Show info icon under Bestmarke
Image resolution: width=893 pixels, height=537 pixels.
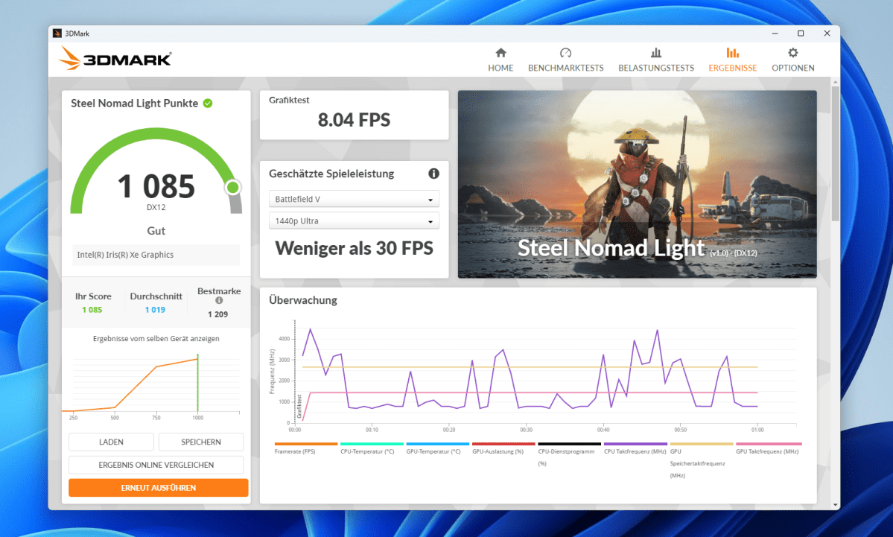[219, 301]
